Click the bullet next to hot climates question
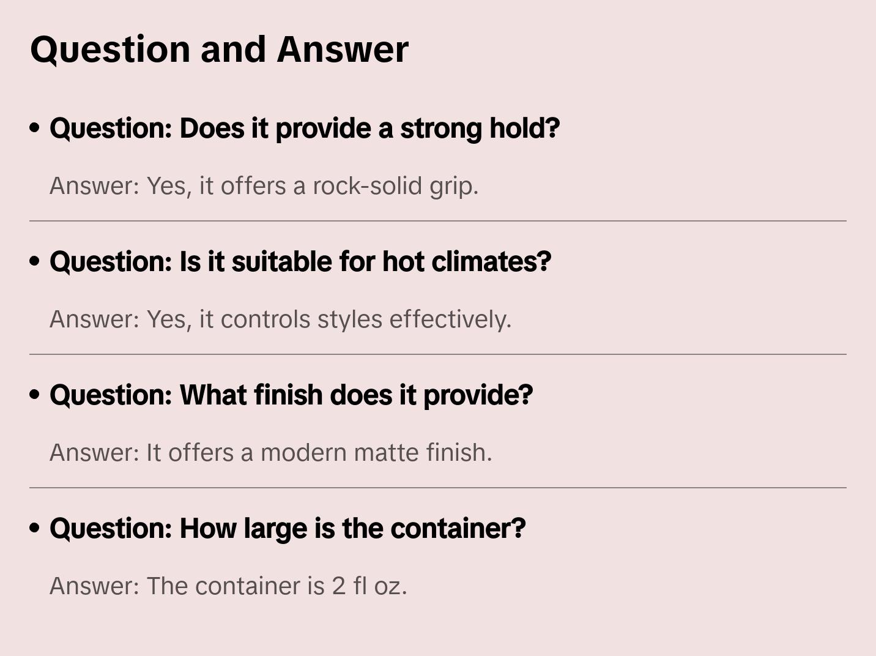 (35, 262)
